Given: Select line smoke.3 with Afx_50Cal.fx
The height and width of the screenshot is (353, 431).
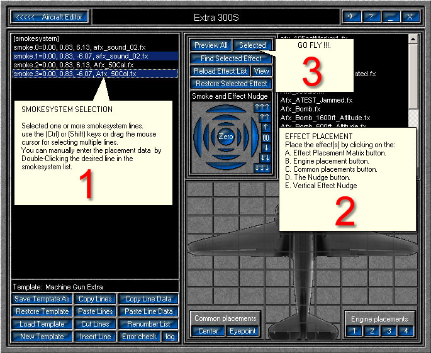Looking at the screenshot, I should pos(95,74).
